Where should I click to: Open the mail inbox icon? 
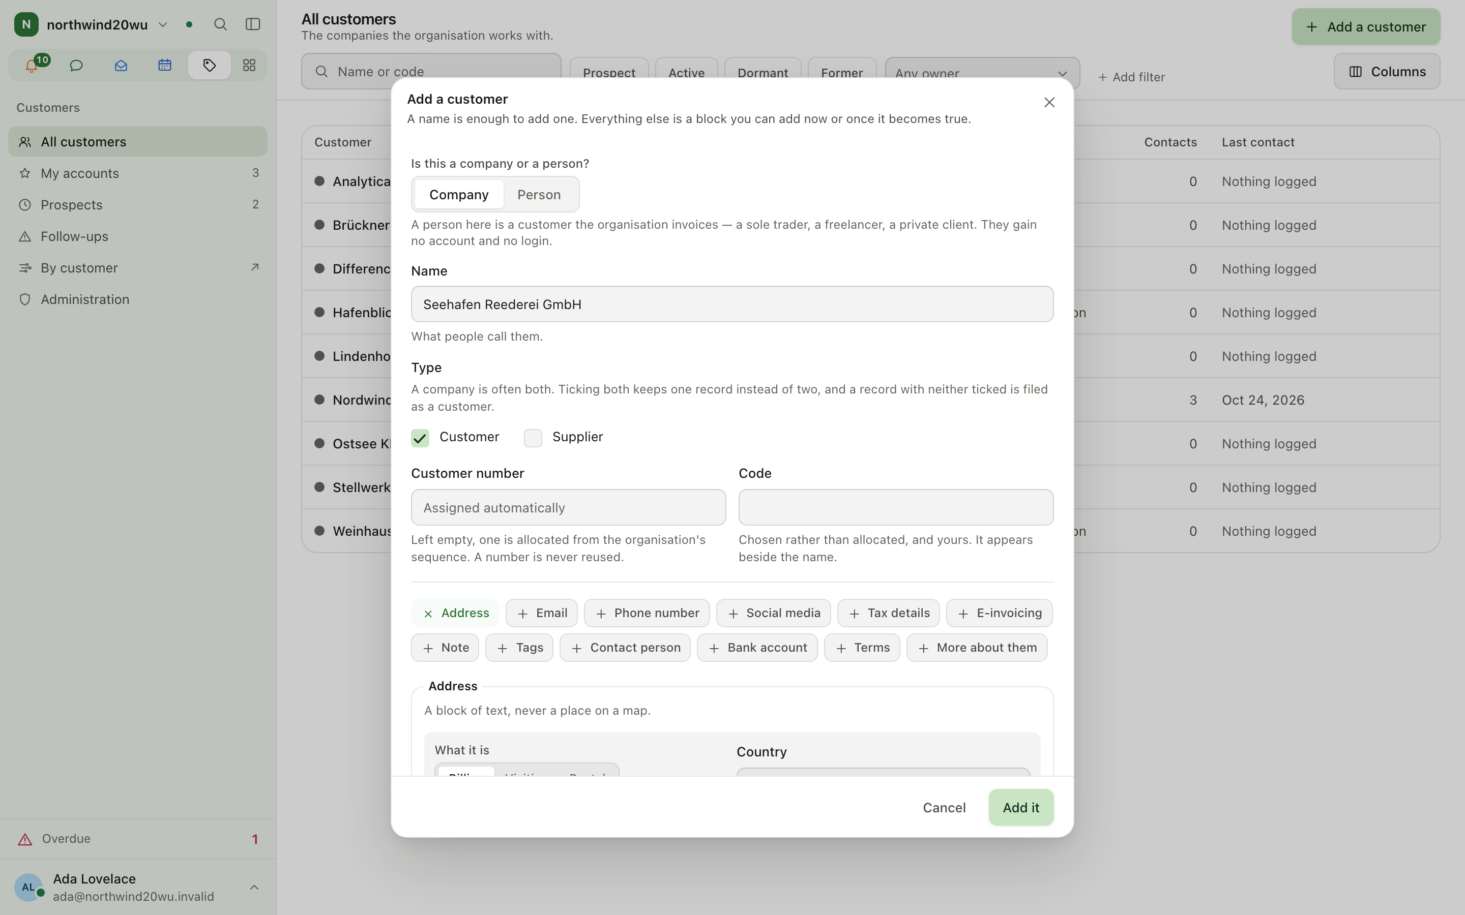coord(121,66)
